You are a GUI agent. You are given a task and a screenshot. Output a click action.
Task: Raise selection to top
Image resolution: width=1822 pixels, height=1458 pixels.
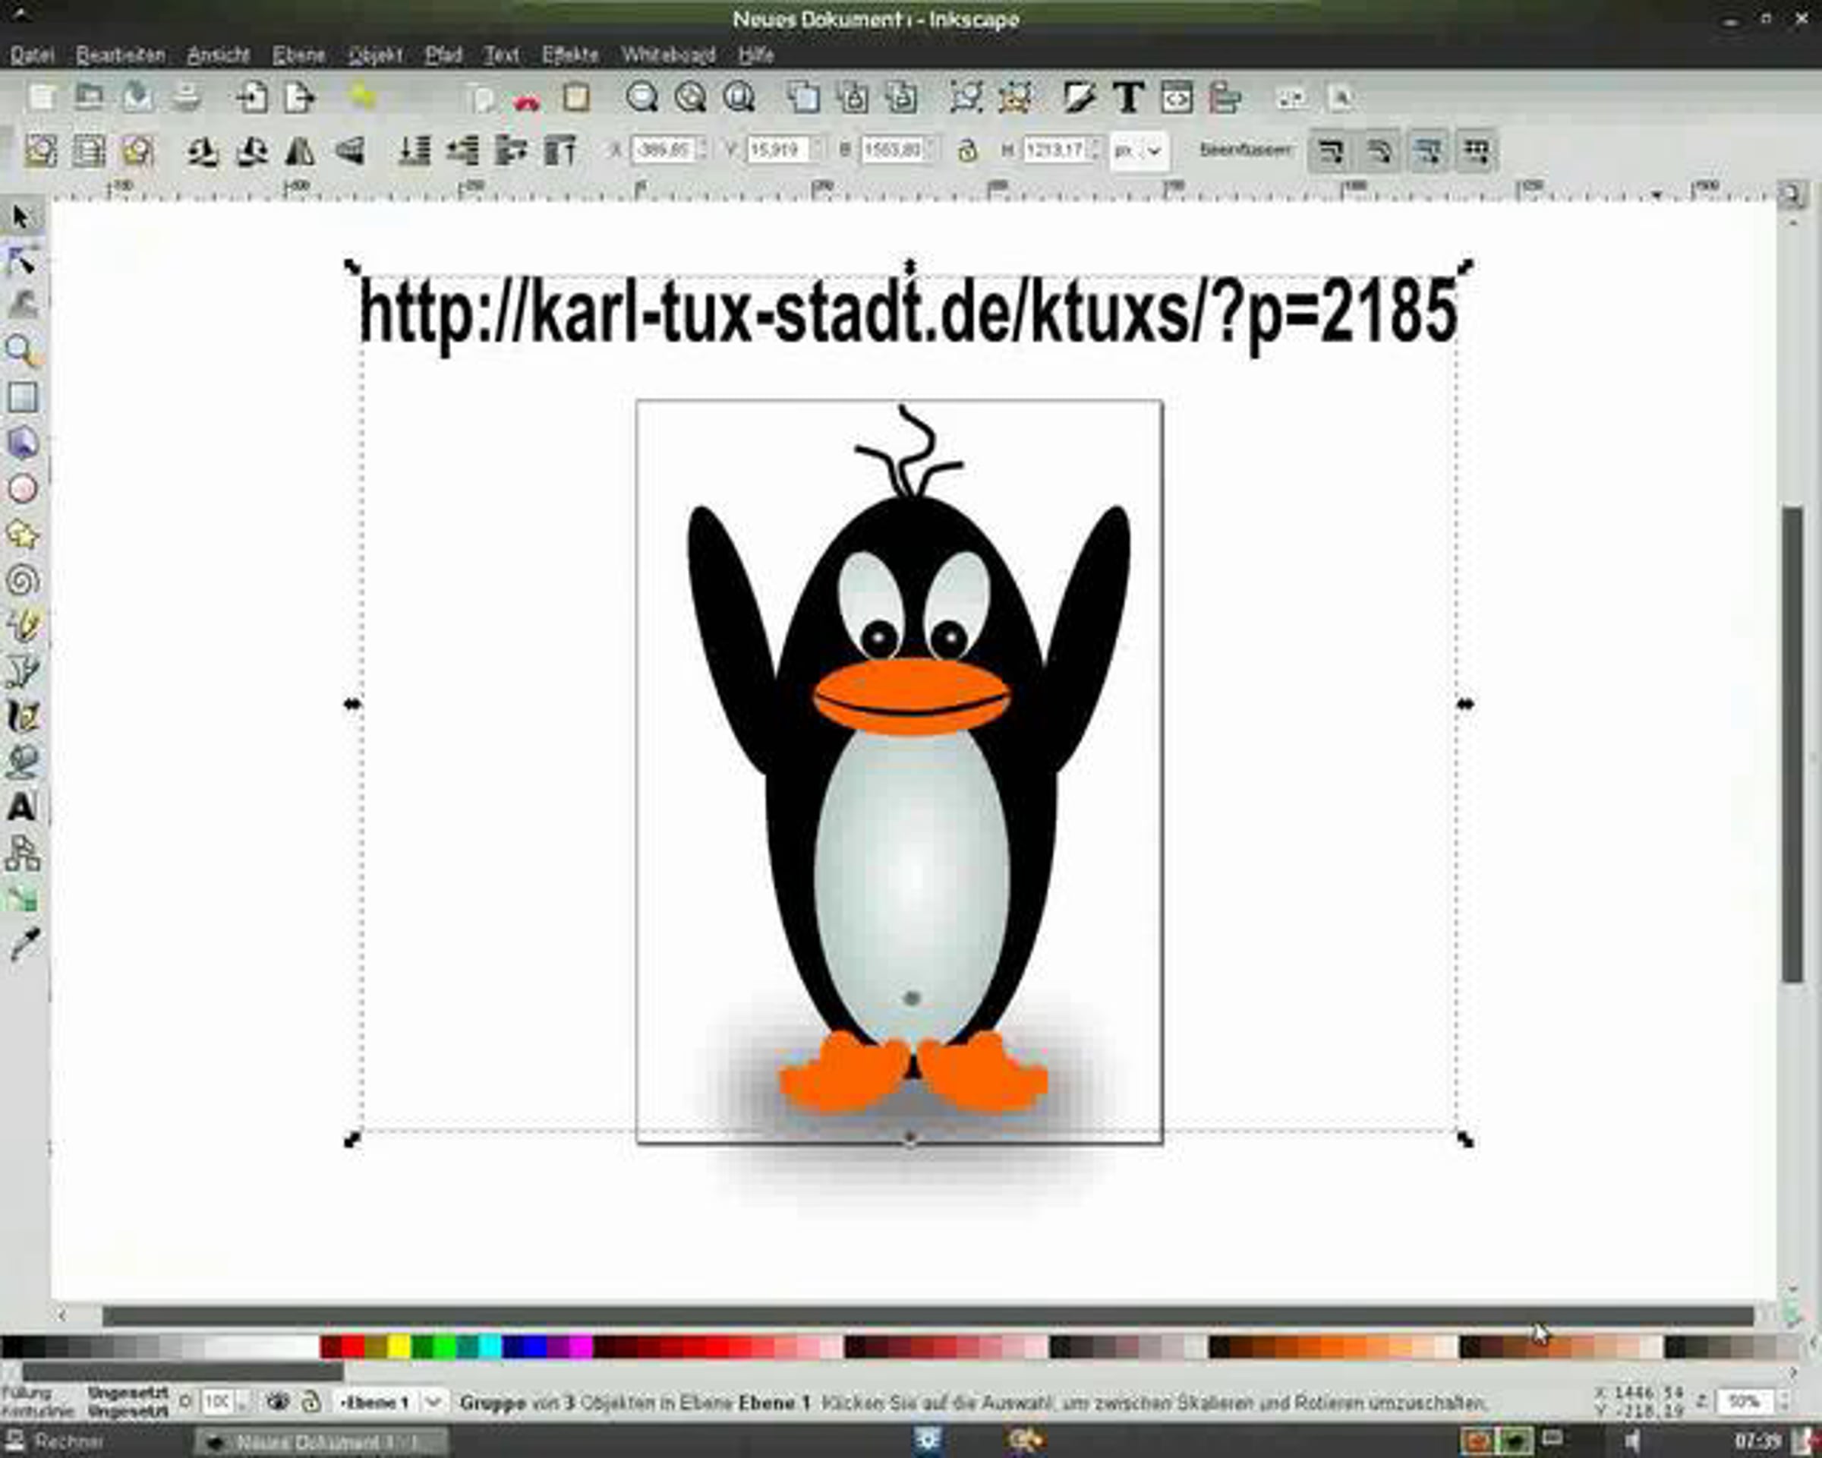tap(560, 151)
